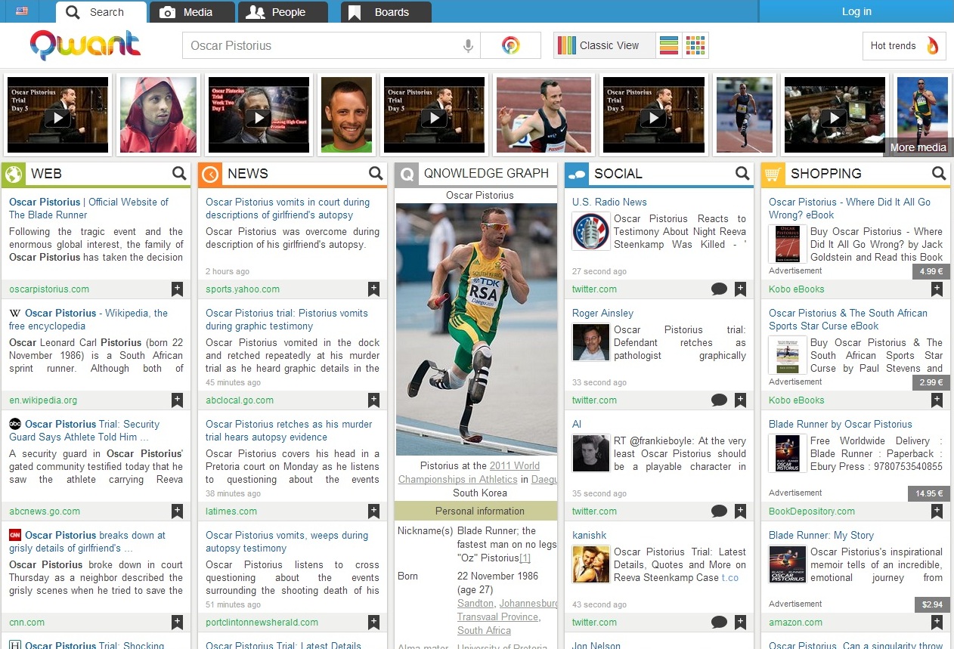This screenshot has height=649, width=954.
Task: Open 'Pistorius vomits in court' news headline
Action: [x=287, y=209]
